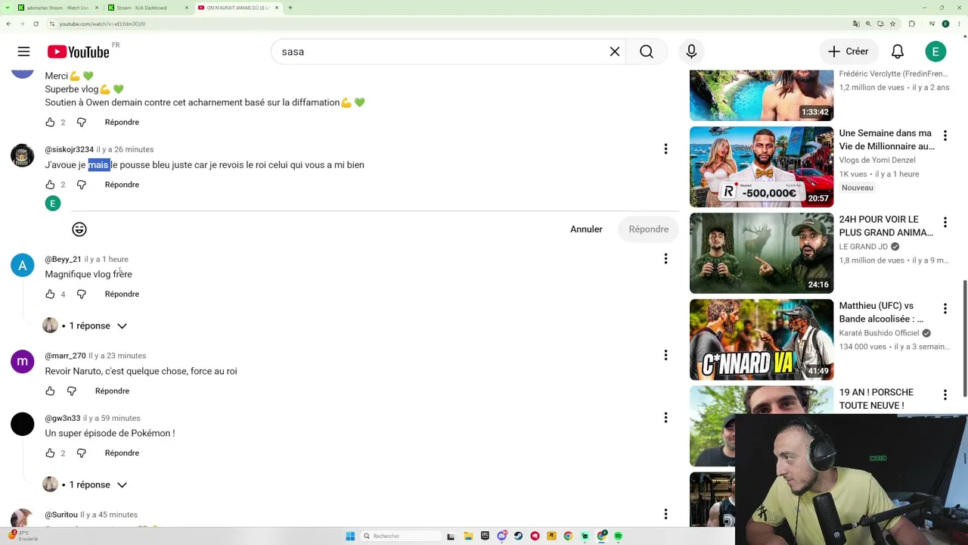Open the YouTube guide hamburger menu
The image size is (968, 545).
[x=23, y=51]
